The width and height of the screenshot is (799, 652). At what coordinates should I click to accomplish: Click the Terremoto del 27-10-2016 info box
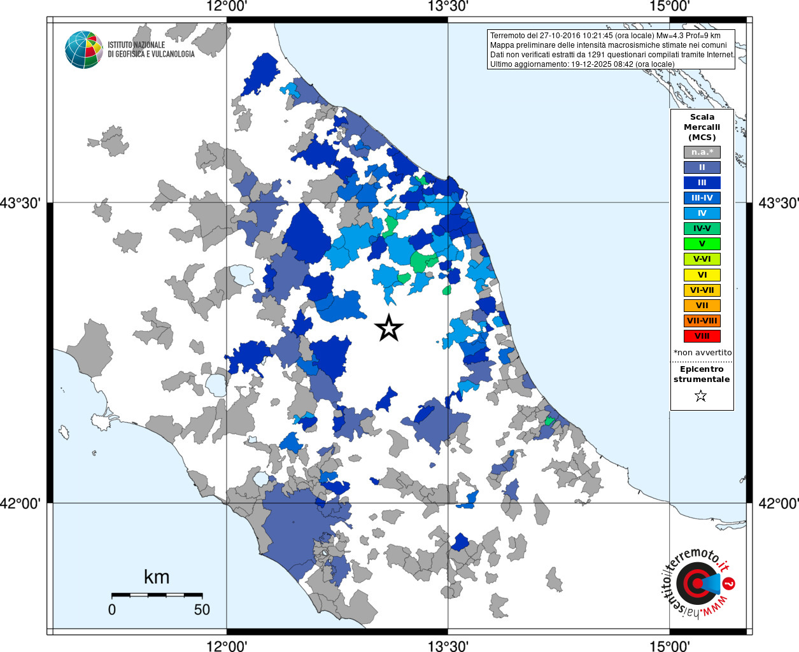[611, 50]
